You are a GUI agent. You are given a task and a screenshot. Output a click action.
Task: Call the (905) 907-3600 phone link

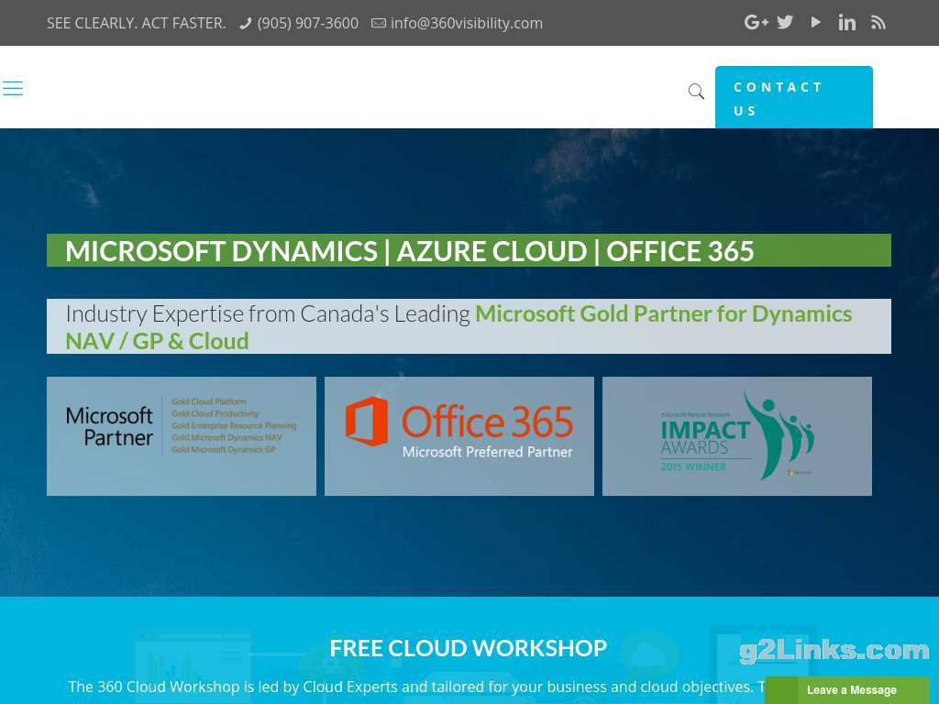tap(308, 23)
